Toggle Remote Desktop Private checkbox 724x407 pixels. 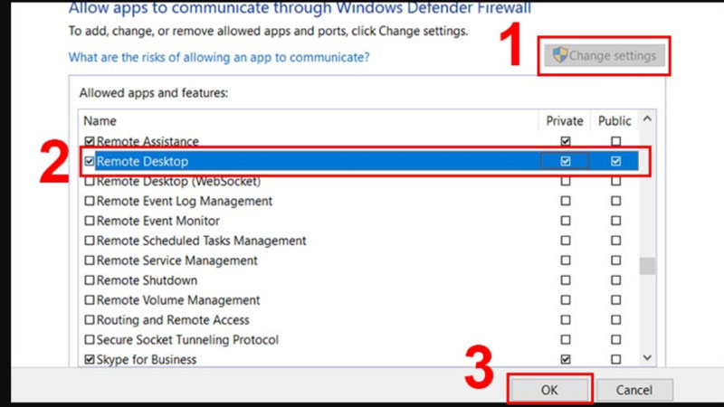[x=566, y=162]
